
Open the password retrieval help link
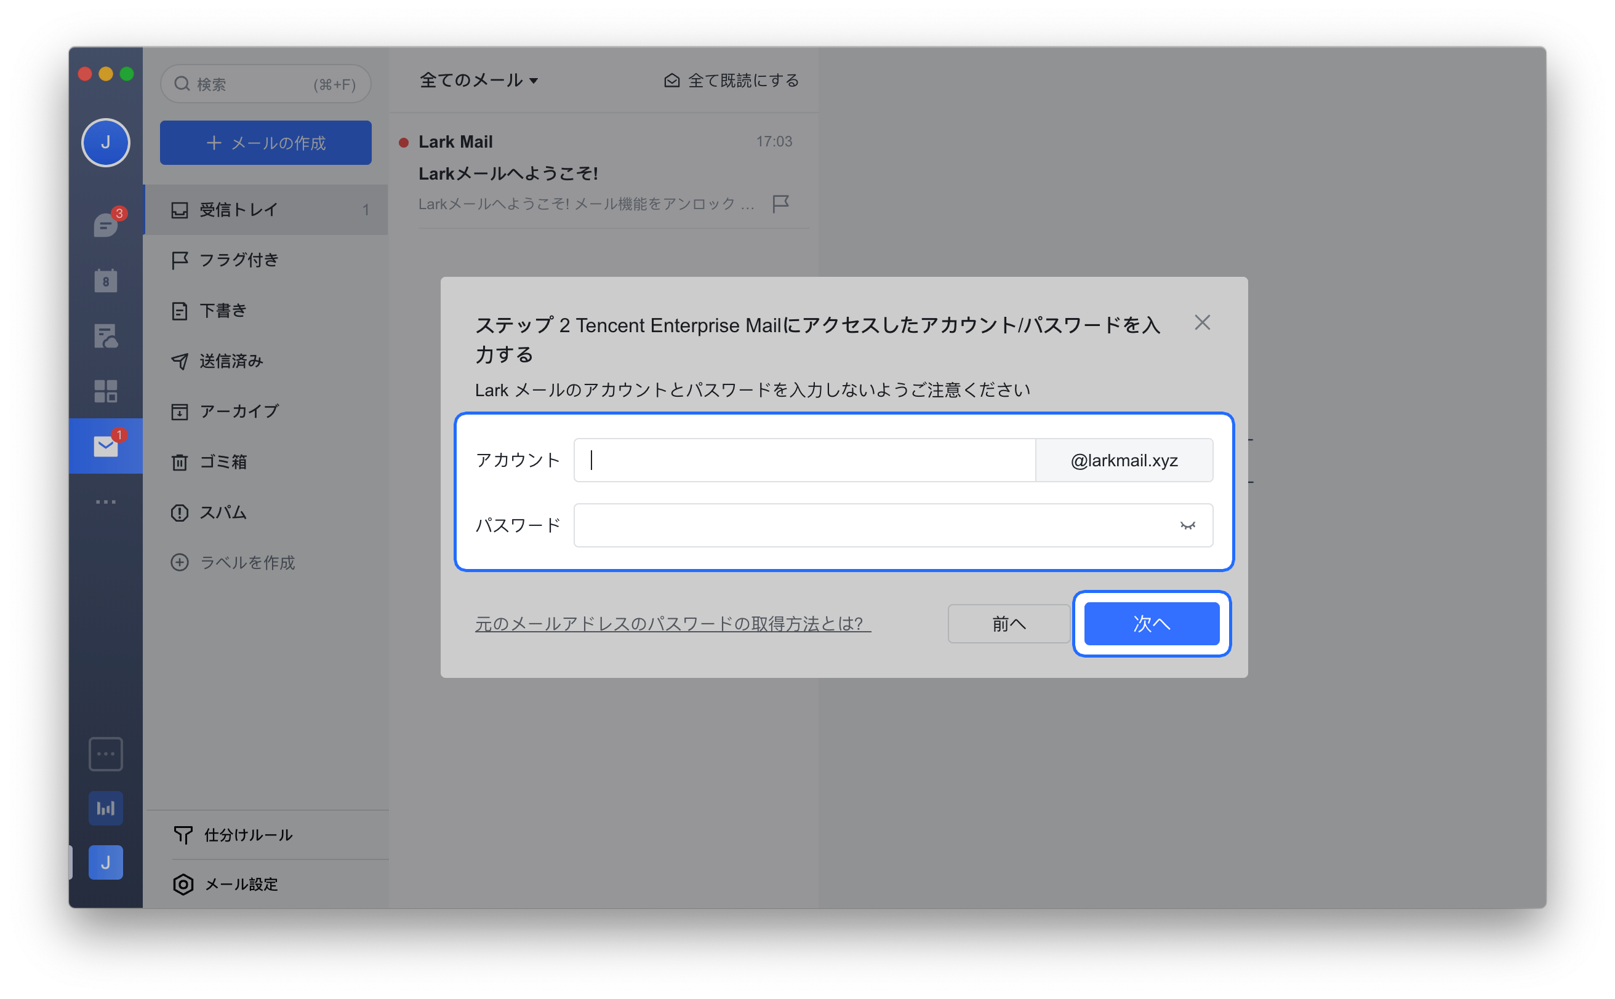[x=672, y=624]
